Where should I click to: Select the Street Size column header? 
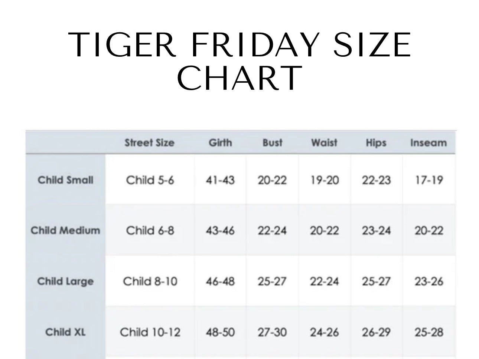tap(149, 143)
